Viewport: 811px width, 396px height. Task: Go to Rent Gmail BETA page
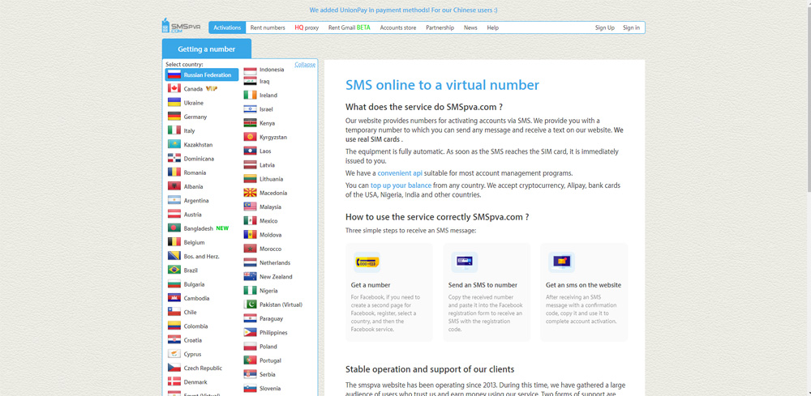coord(349,28)
